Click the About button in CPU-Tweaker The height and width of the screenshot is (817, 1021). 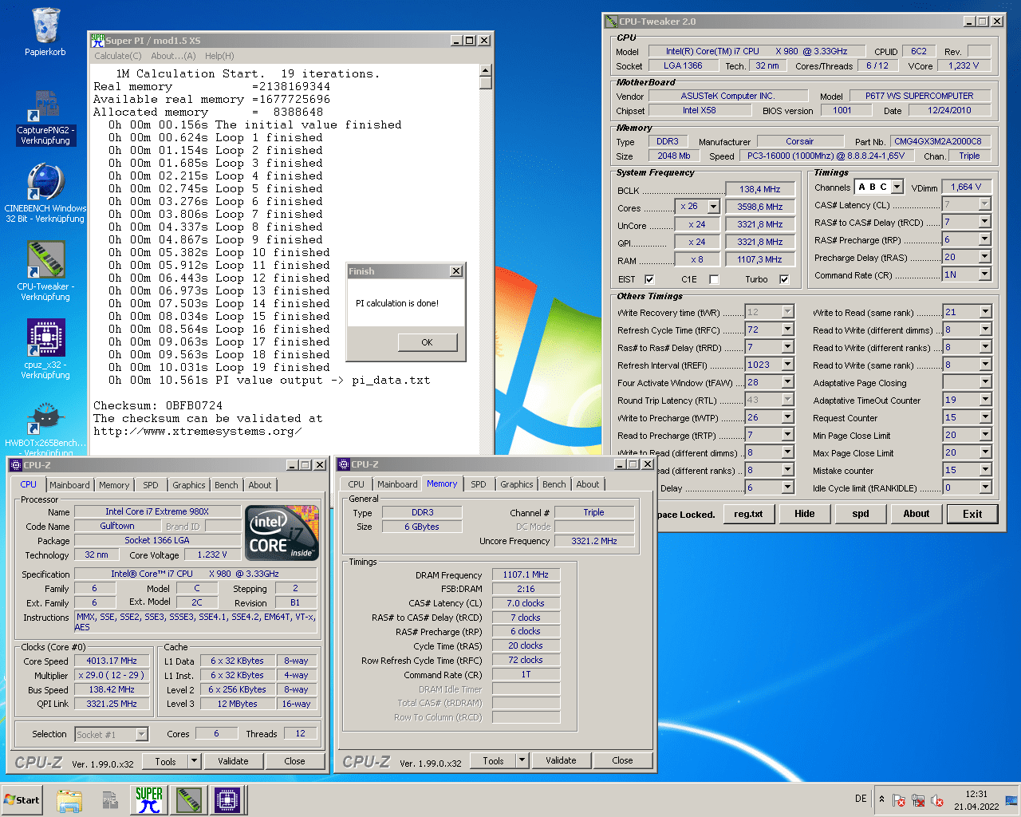click(x=917, y=514)
